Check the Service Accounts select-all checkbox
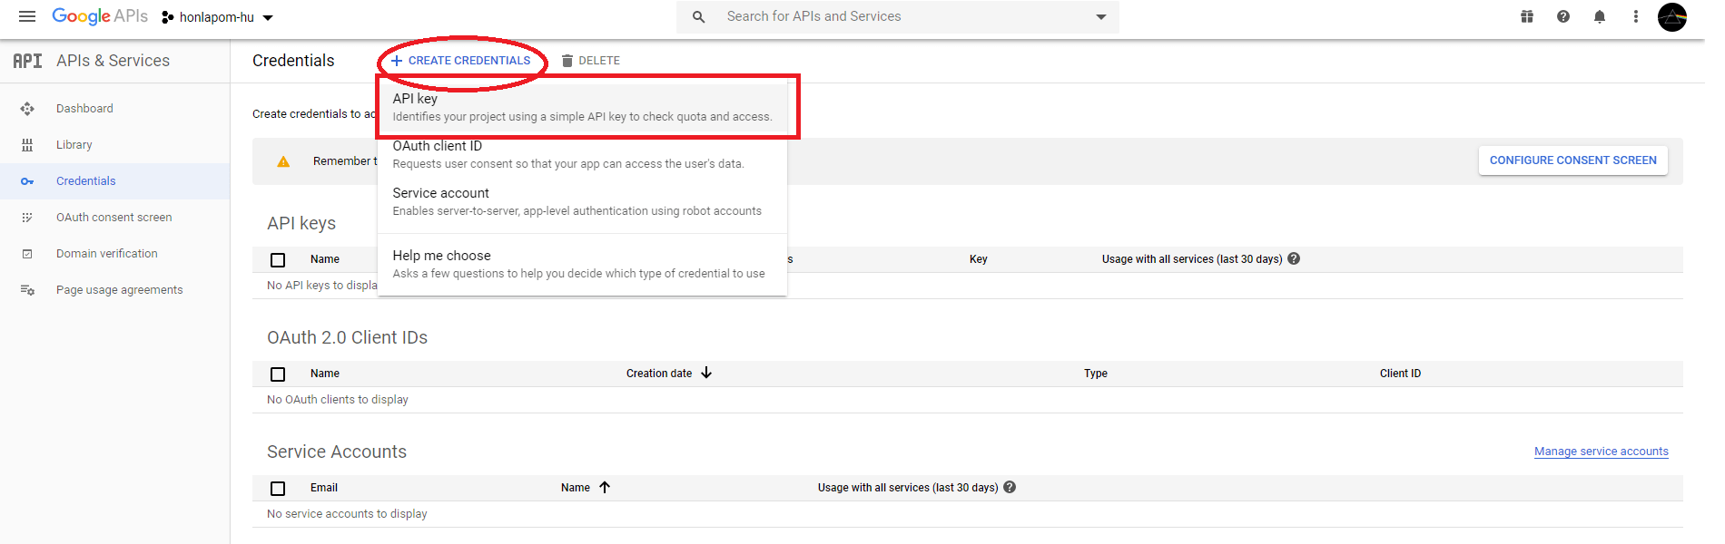The image size is (1725, 544). pyautogui.click(x=278, y=489)
